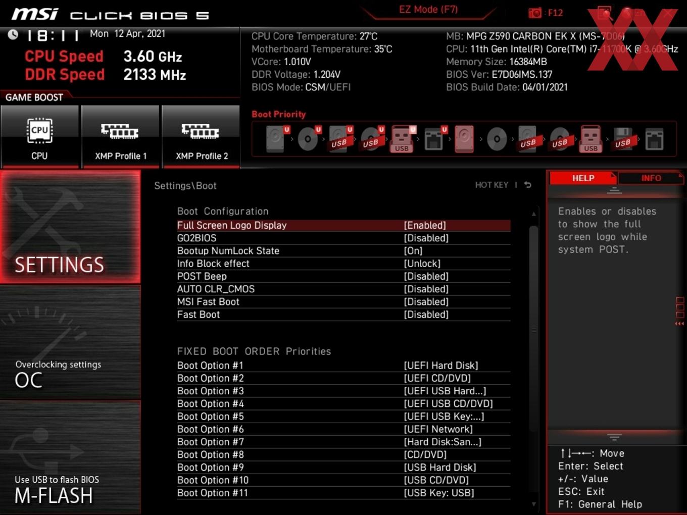The image size is (687, 515).
Task: Select the legacy CD/DVD disc icon without badge
Action: point(497,139)
